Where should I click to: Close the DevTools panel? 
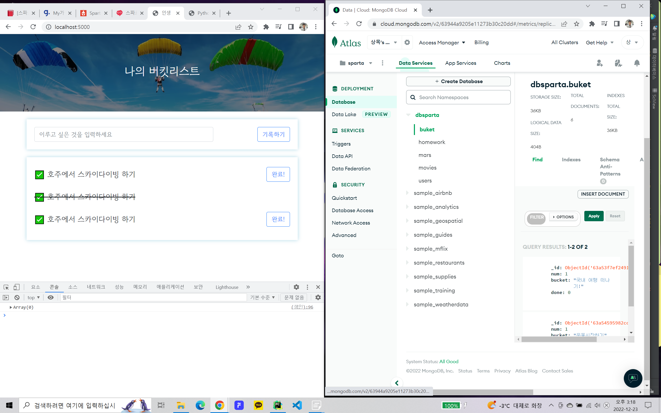coord(318,287)
